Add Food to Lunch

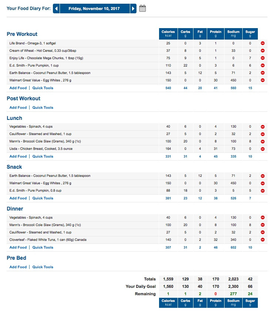tap(18, 156)
